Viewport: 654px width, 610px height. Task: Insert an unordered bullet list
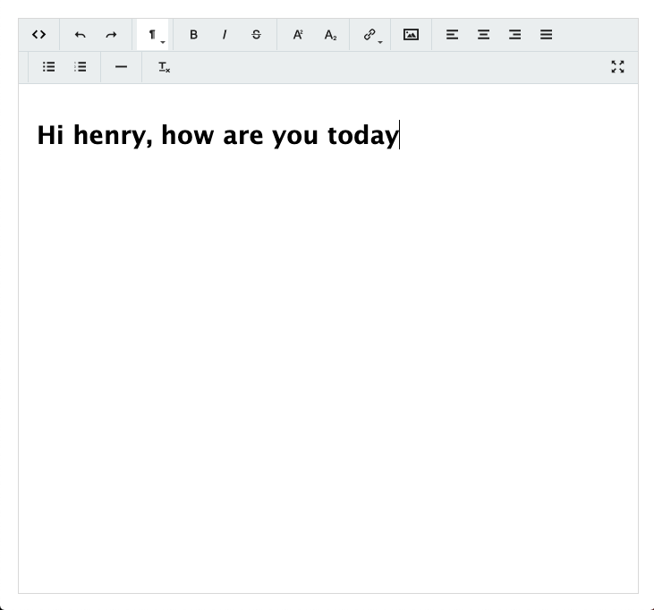tap(49, 67)
